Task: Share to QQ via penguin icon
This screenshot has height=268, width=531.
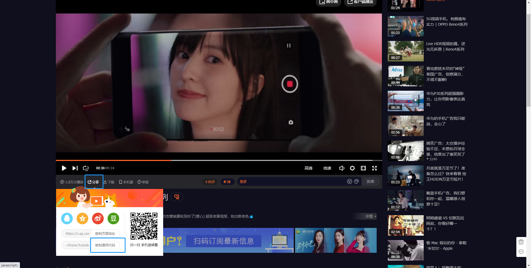Action: [x=67, y=218]
